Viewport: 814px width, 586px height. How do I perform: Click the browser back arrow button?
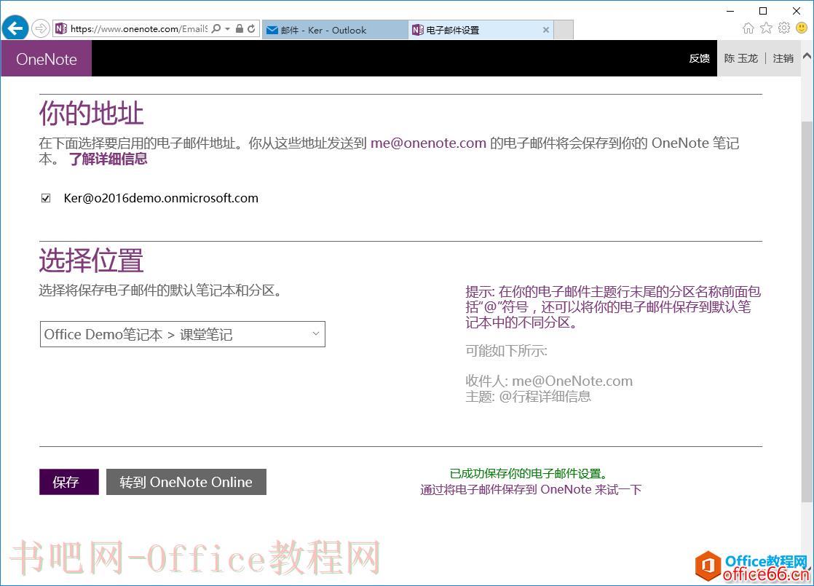(x=15, y=28)
